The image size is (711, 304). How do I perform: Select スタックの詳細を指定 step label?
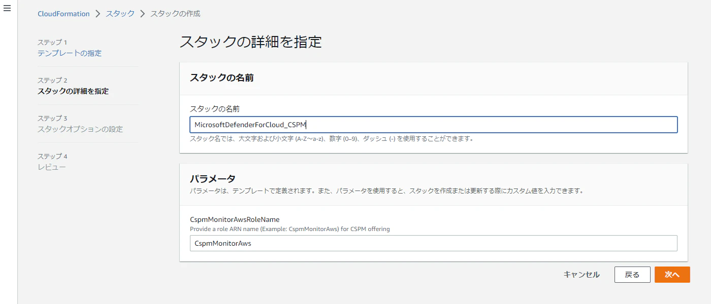(73, 91)
